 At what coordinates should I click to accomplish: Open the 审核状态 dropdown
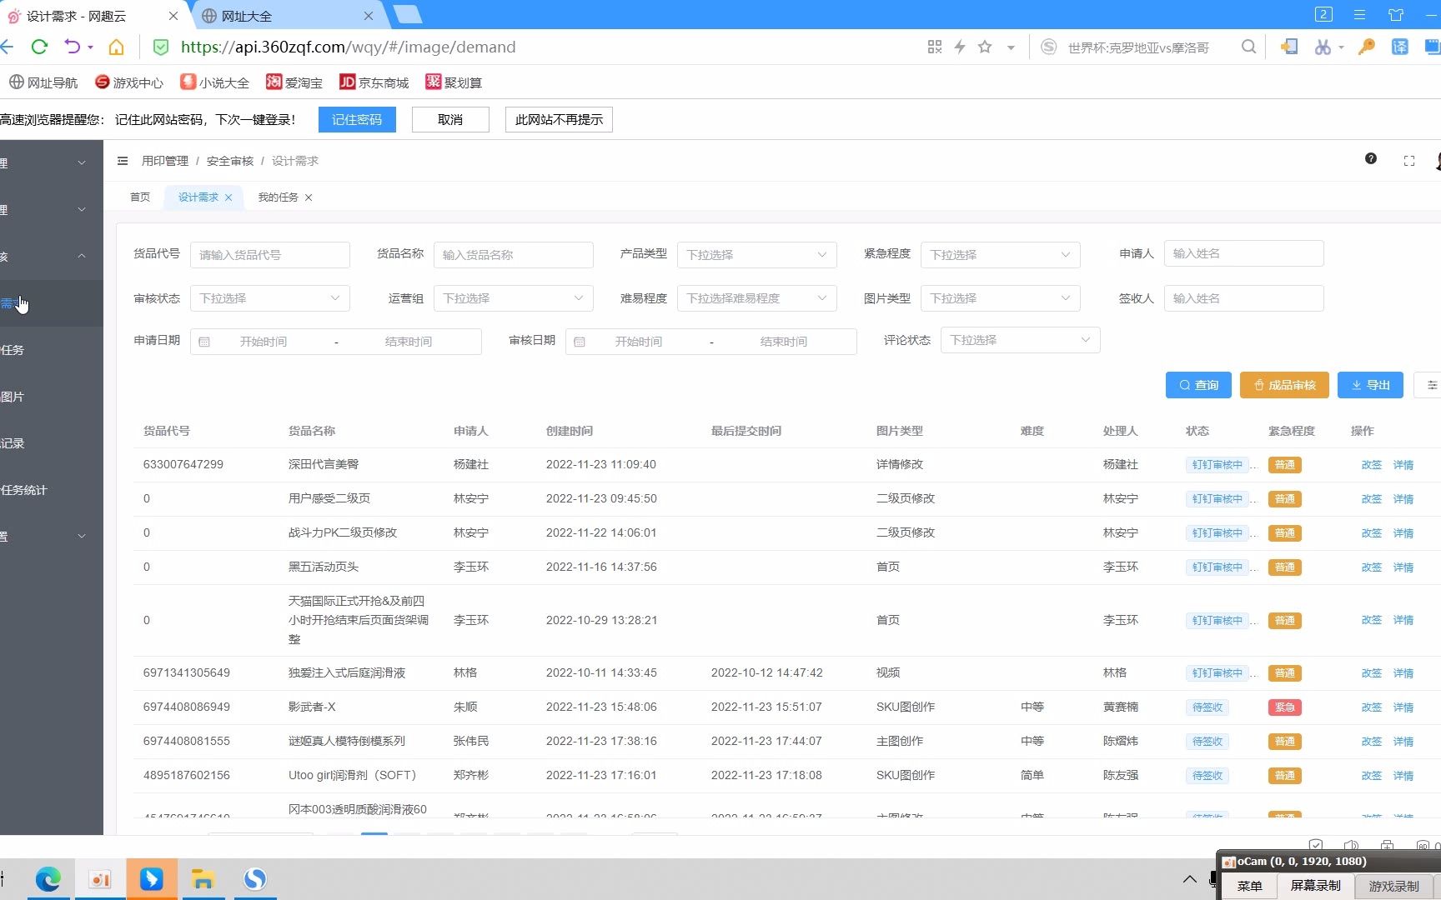point(269,298)
